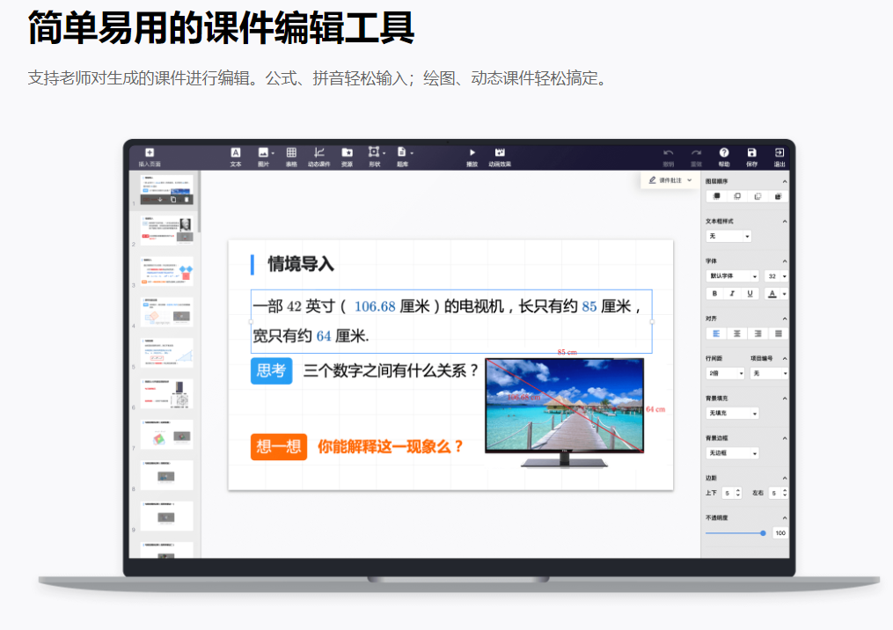Select slide thumbnail 3
The height and width of the screenshot is (630, 893).
[167, 271]
